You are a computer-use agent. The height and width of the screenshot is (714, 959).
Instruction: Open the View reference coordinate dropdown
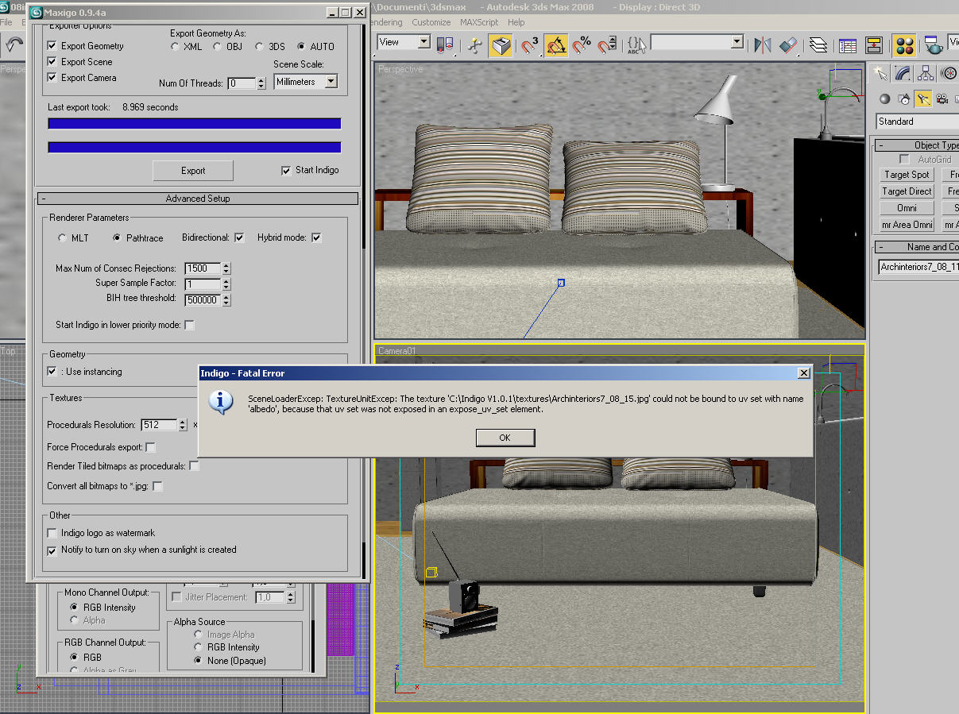(404, 42)
